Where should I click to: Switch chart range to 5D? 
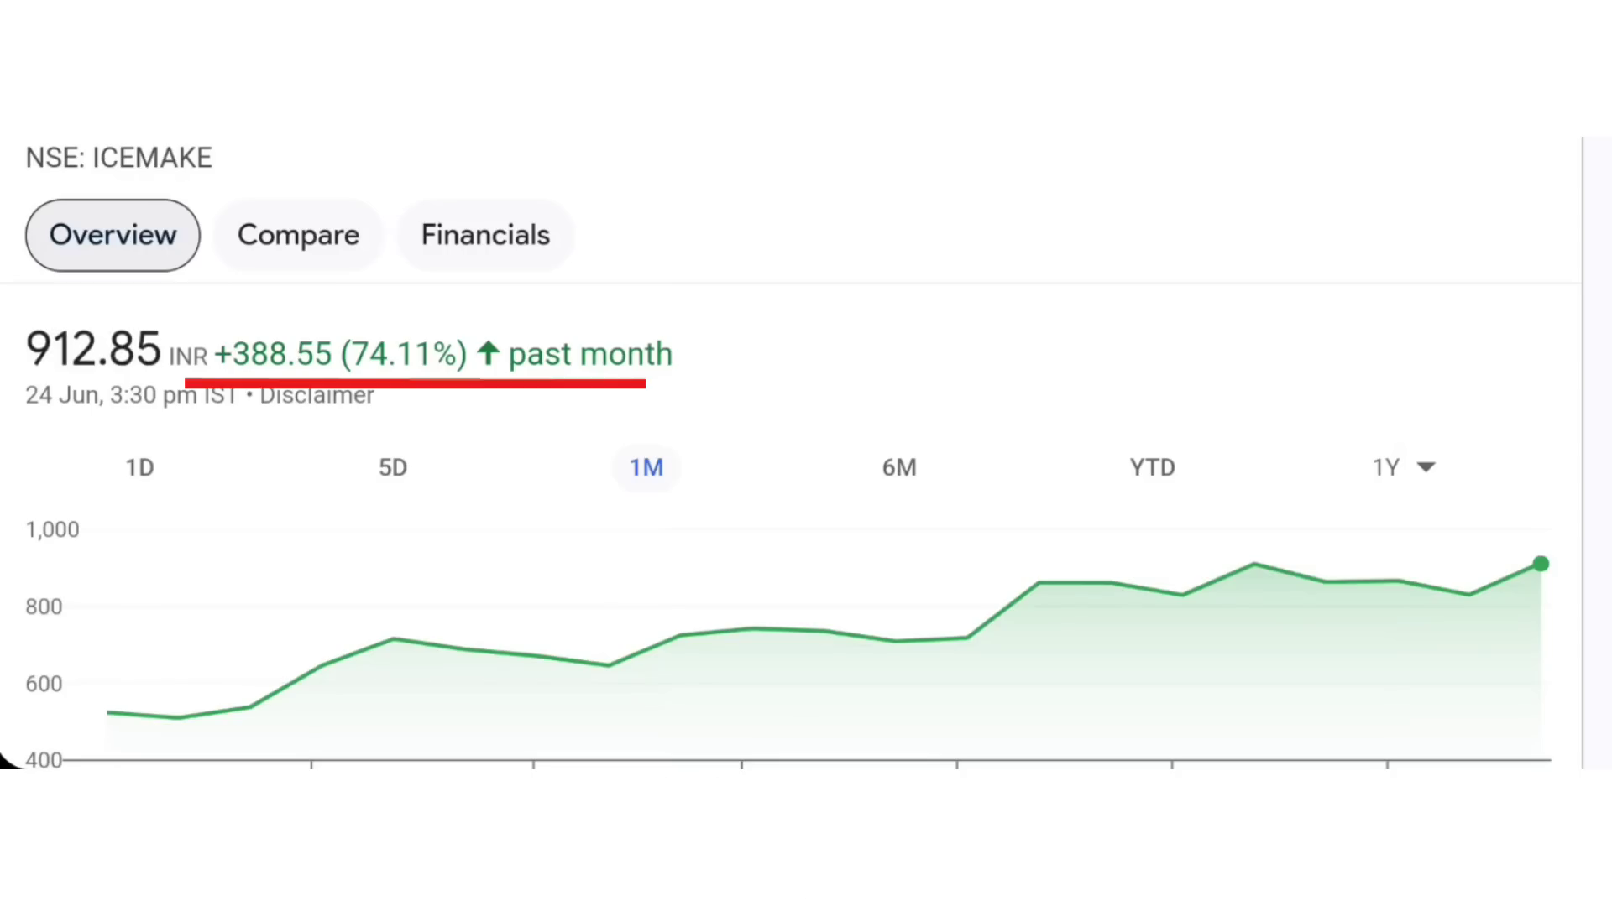[393, 467]
